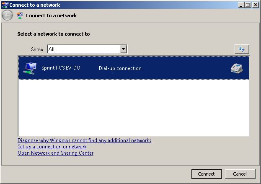Select the Sprint PCS EV-DO network name

click(61, 68)
